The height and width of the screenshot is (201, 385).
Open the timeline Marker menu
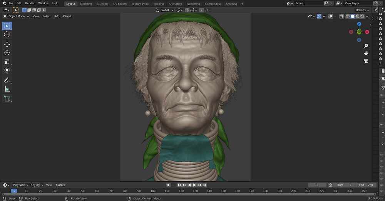[x=60, y=185]
